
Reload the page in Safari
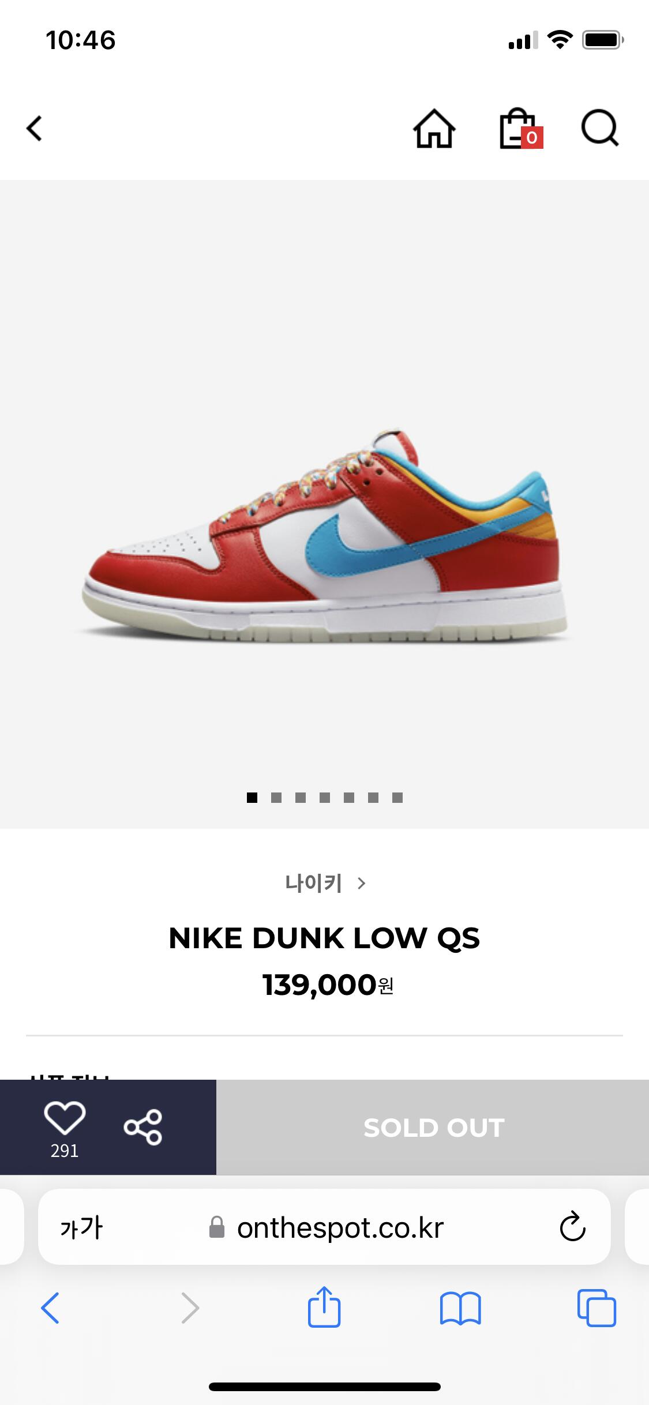tap(572, 1227)
